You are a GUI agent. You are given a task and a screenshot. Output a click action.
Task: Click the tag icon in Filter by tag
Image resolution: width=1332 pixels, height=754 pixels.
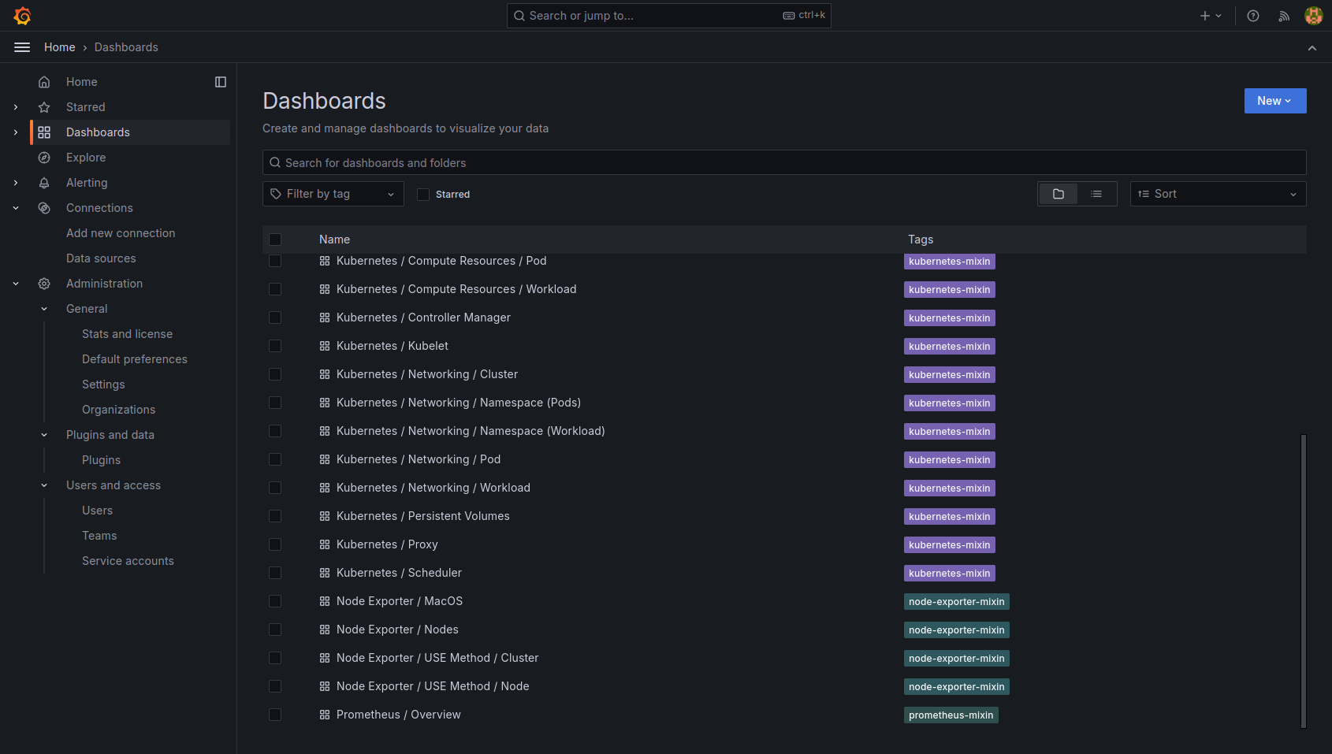click(276, 194)
